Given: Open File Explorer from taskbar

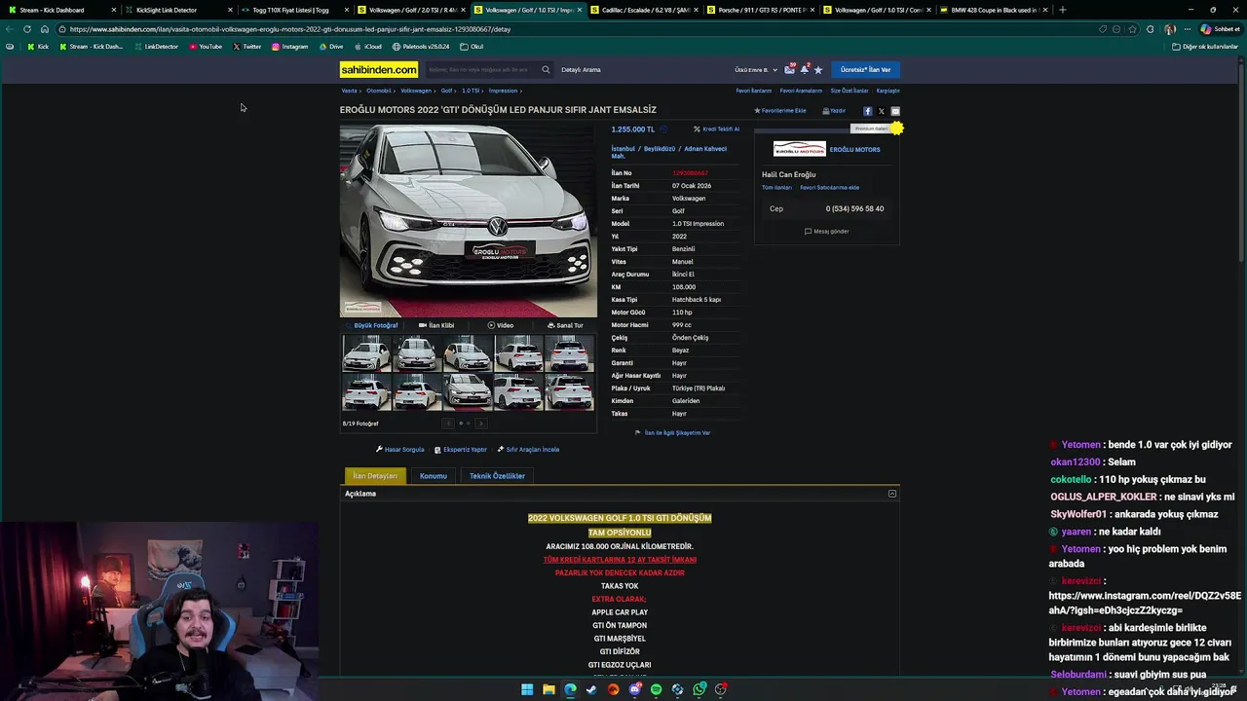Looking at the screenshot, I should tap(548, 689).
